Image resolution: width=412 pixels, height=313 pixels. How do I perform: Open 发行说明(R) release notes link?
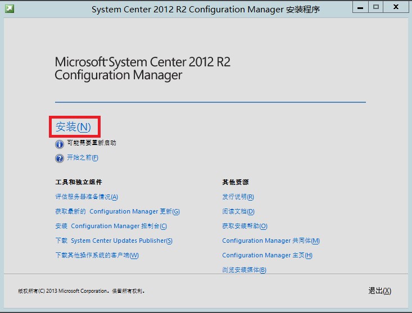238,197
